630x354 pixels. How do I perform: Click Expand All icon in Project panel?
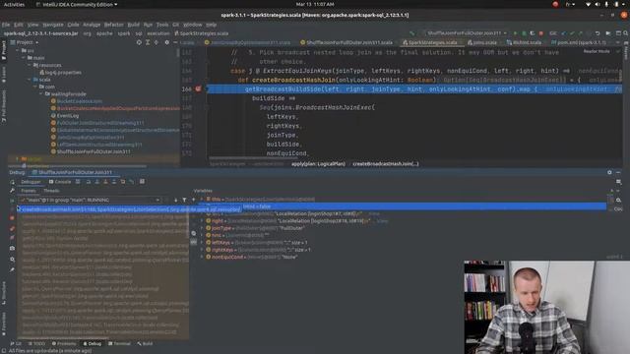pos(148,42)
